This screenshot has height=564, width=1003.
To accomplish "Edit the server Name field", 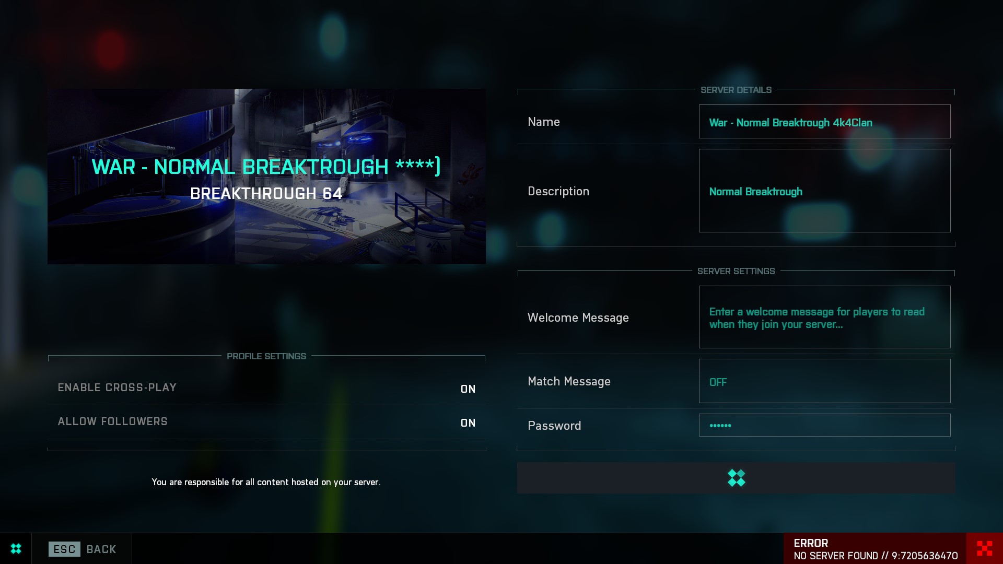I will (824, 122).
